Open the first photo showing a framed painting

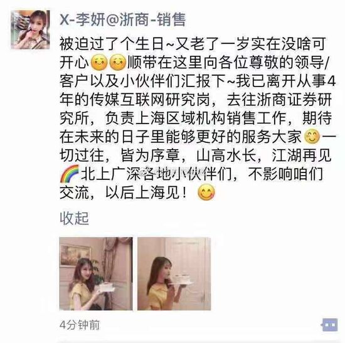point(96,273)
